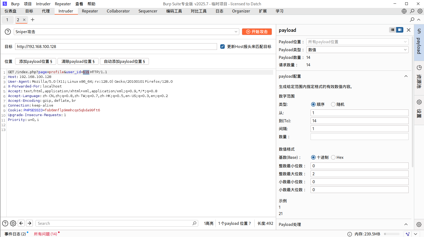This screenshot has height=237, width=424.
Task: Select random (随机) number type
Action: 333,104
